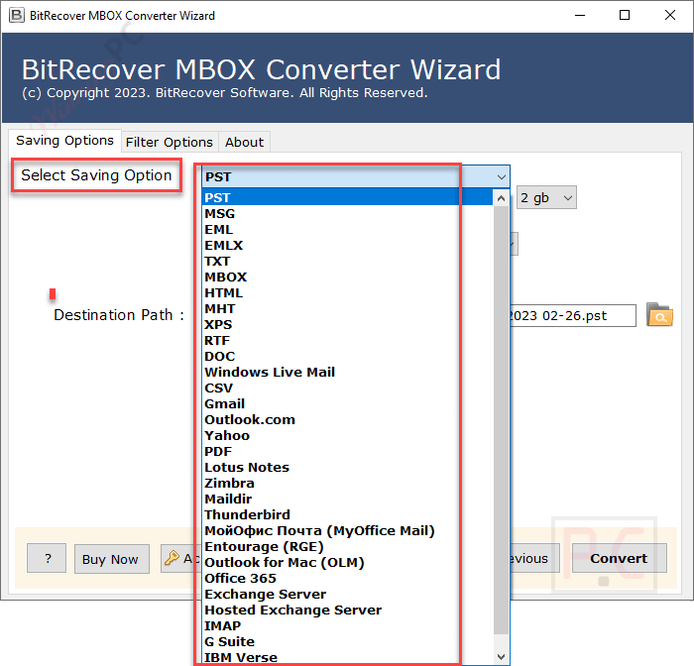Select EML saving option

347,229
